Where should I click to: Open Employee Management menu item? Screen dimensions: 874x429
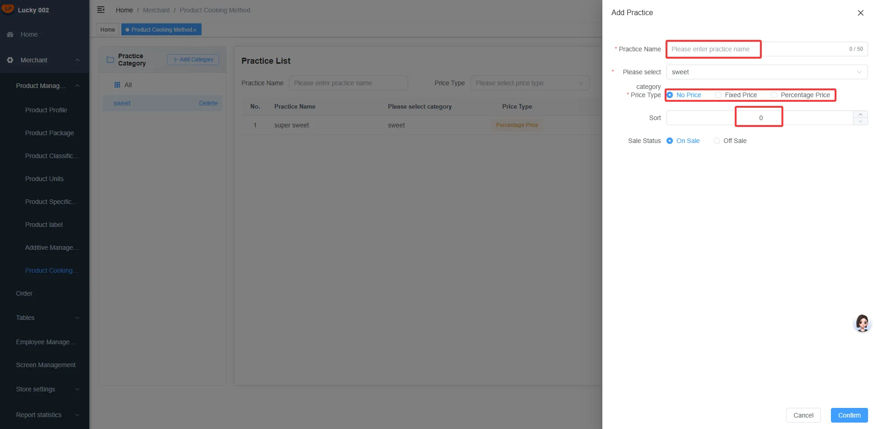point(45,342)
